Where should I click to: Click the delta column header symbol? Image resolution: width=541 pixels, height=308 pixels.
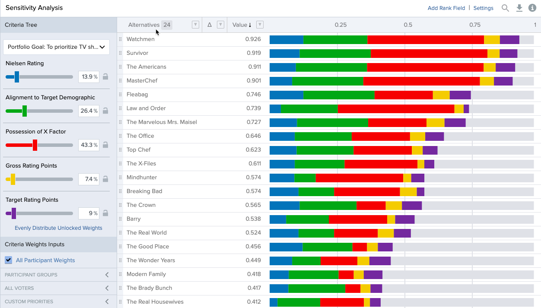click(x=210, y=25)
